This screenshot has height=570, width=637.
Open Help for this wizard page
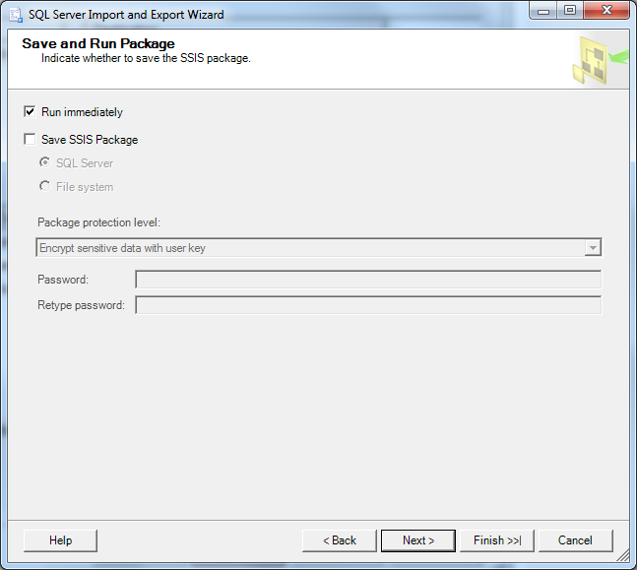60,540
